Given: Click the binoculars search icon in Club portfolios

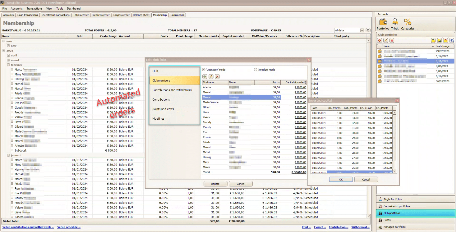Looking at the screenshot, I should click(452, 41).
